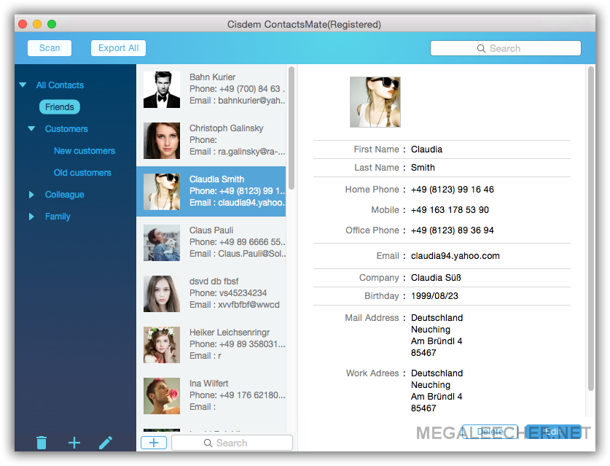Screen dimensions: 610x466
Task: Select the Friends group
Action: 60,107
